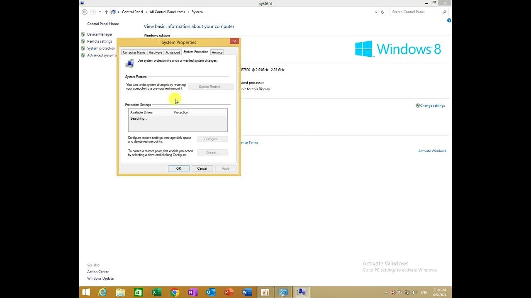
Task: Click the computer icon in address bar
Action: click(114, 12)
